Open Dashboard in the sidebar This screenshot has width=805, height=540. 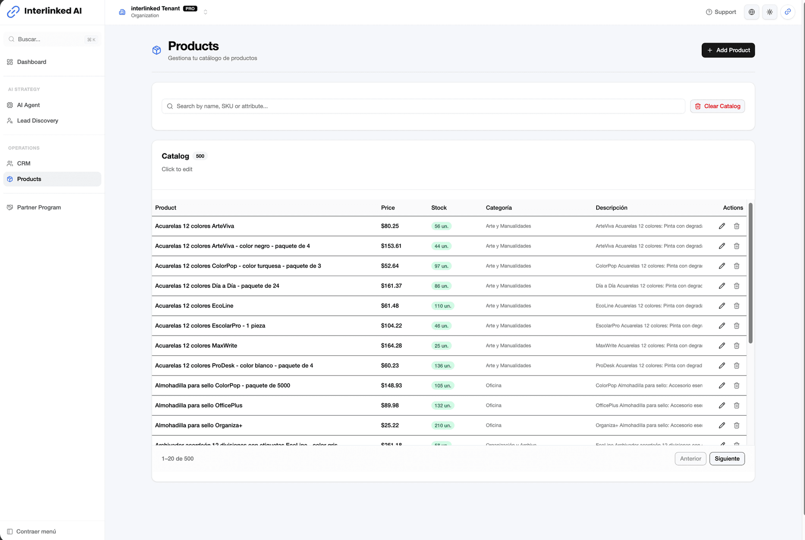coord(52,62)
